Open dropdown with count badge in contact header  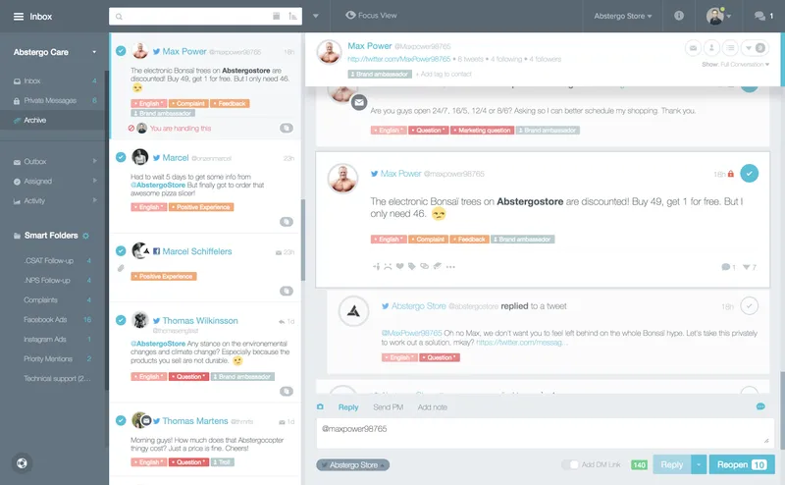(x=755, y=48)
